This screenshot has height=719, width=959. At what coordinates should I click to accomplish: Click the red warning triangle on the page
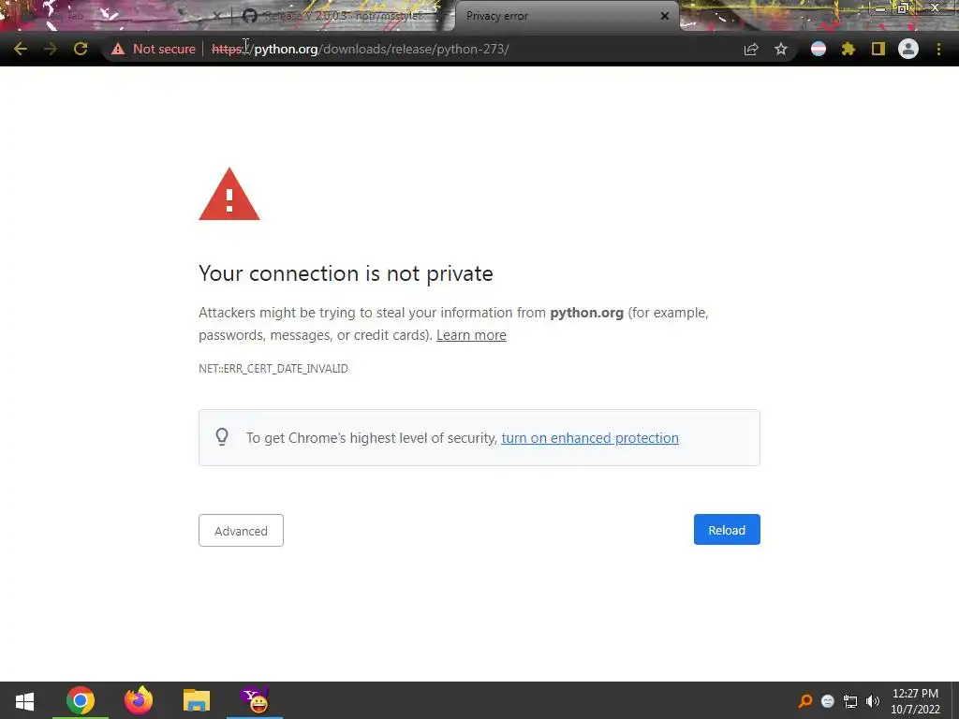(x=229, y=195)
